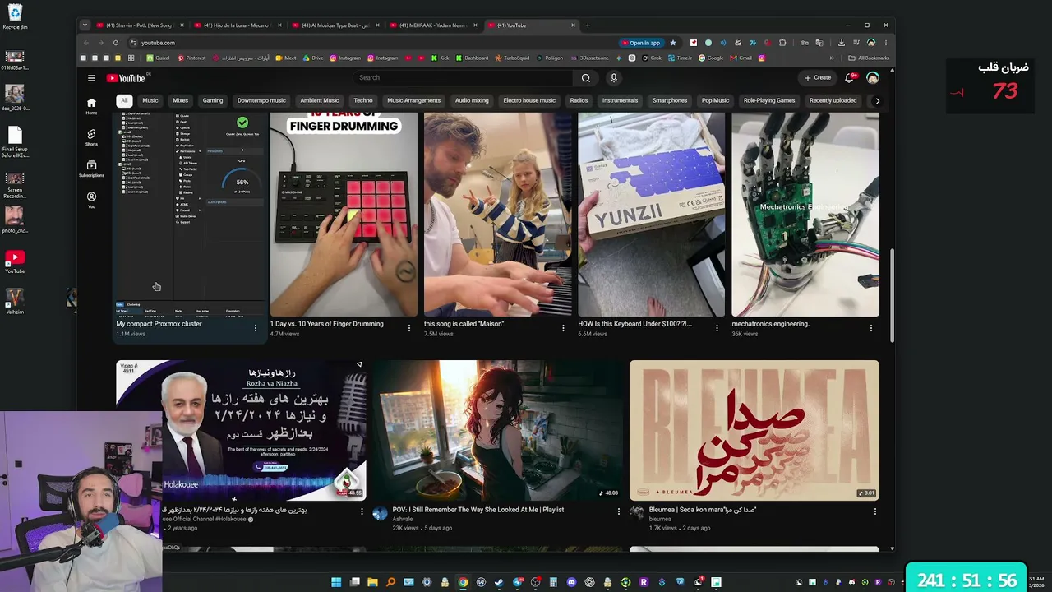This screenshot has height=592, width=1052.
Task: Select the Techno category chip
Action: click(363, 100)
